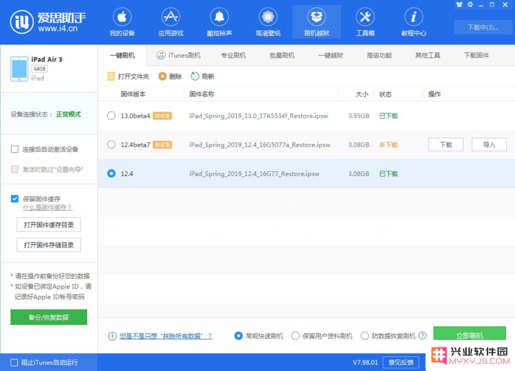Click 状态 column header
Image resolution: width=515 pixels, height=371 pixels.
[x=386, y=94]
